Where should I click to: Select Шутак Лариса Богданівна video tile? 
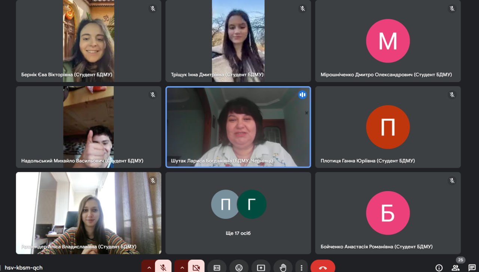[x=238, y=127]
